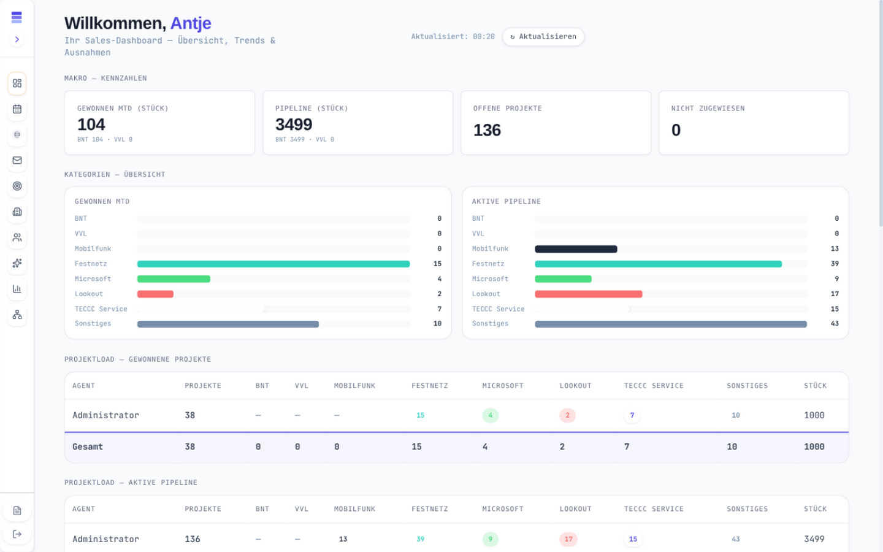Click Microsoft badge 4 in Gewonnene Projekte
The height and width of the screenshot is (552, 883).
pyautogui.click(x=491, y=415)
